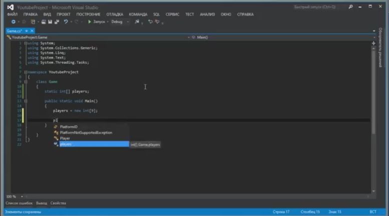Click the first undo-style icon after Find
The image size is (389, 216).
pos(150,22)
